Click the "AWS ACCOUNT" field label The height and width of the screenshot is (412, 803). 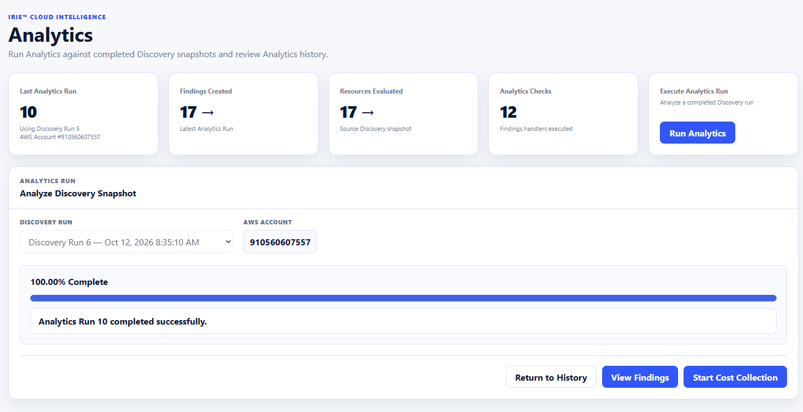(267, 222)
